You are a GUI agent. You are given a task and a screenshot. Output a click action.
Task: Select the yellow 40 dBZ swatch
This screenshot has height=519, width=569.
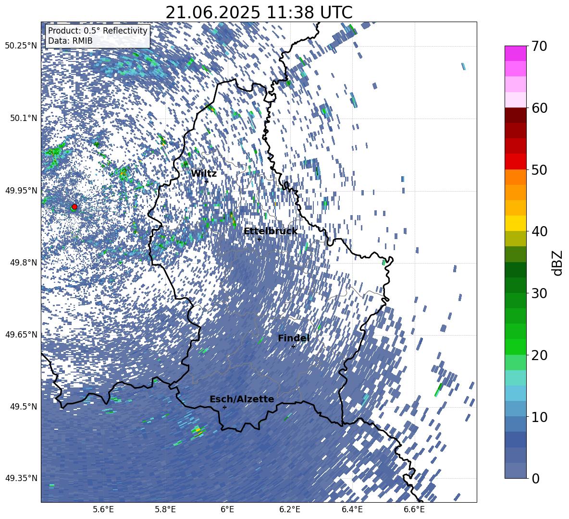click(515, 223)
